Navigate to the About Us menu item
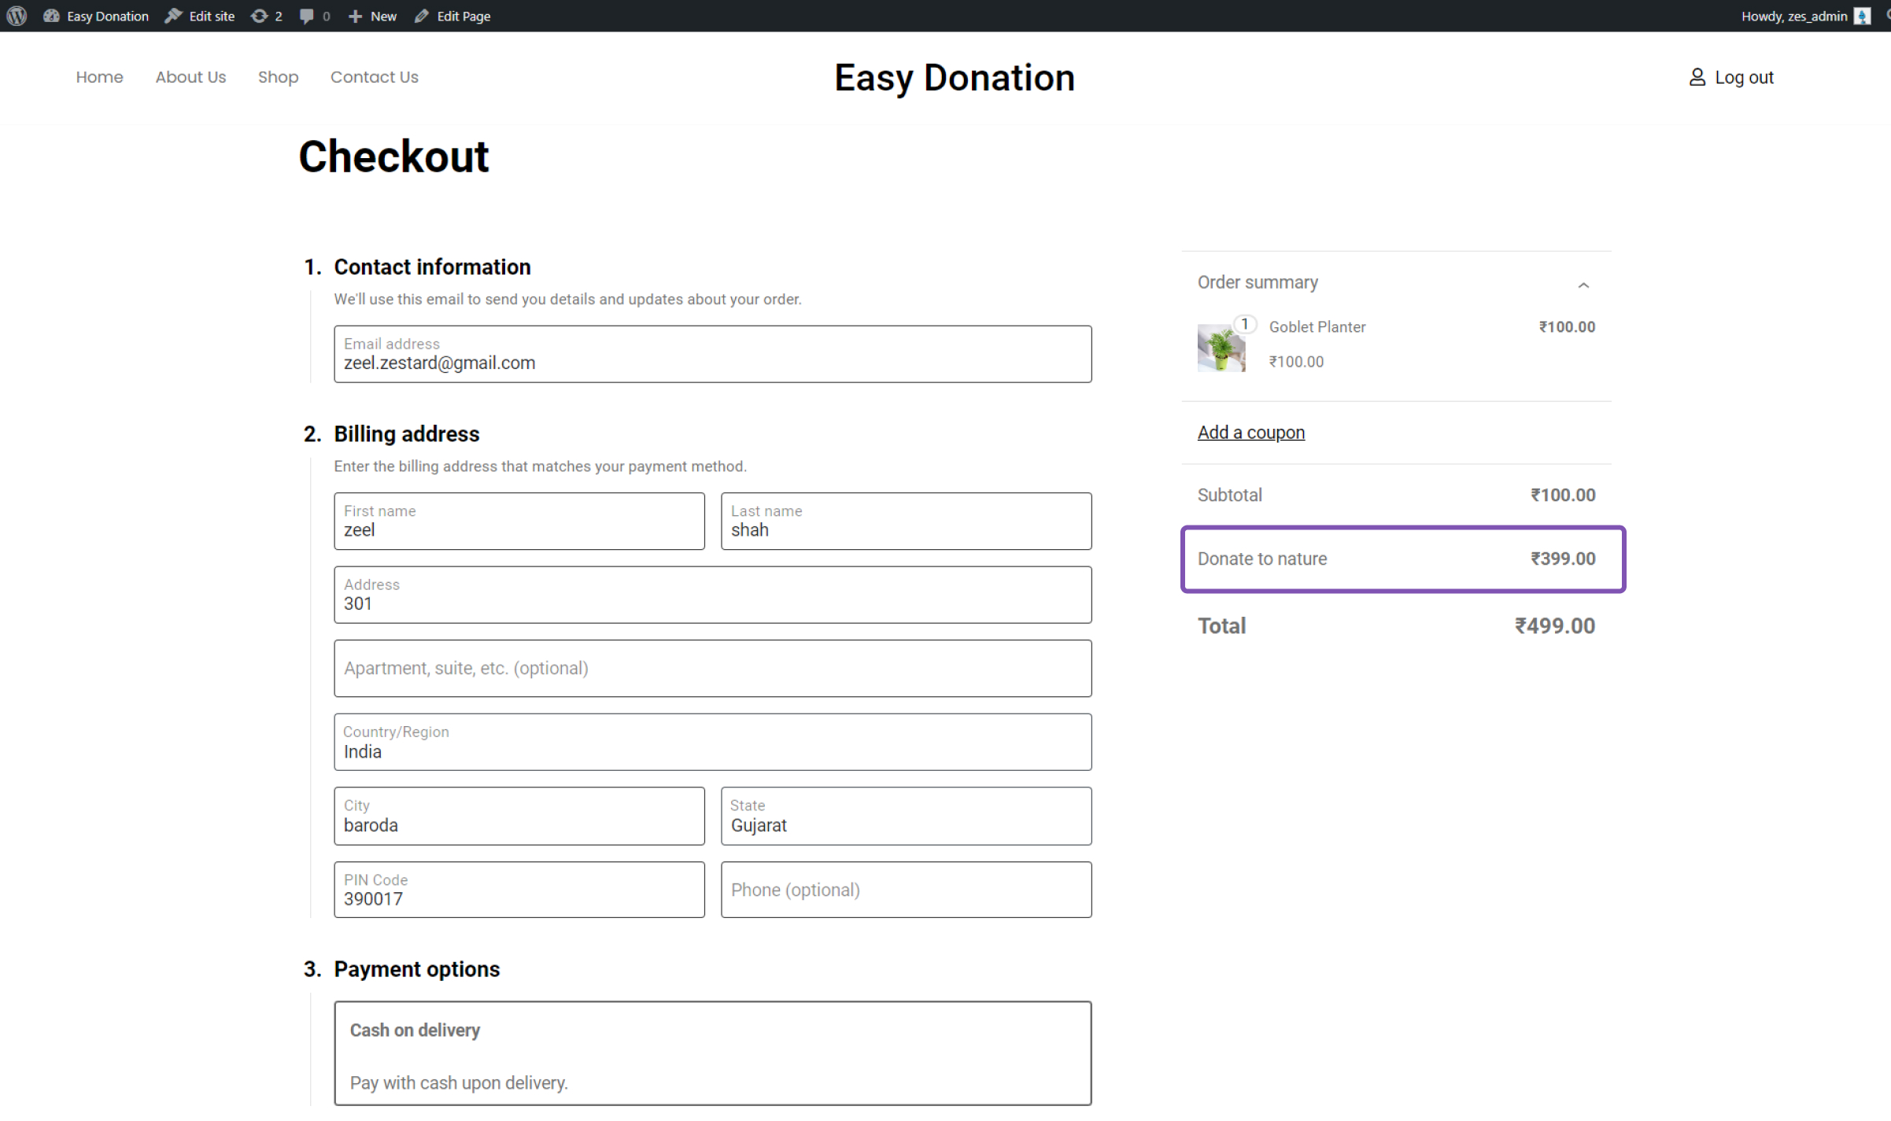1891x1121 pixels. click(x=190, y=77)
